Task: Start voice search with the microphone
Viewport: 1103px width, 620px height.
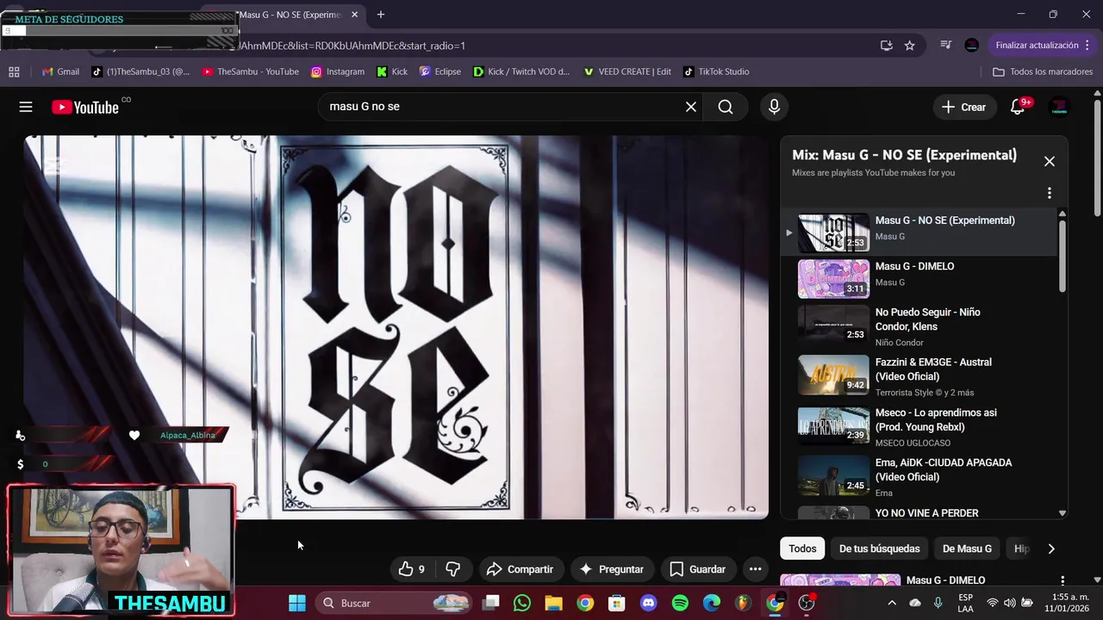Action: click(x=774, y=107)
